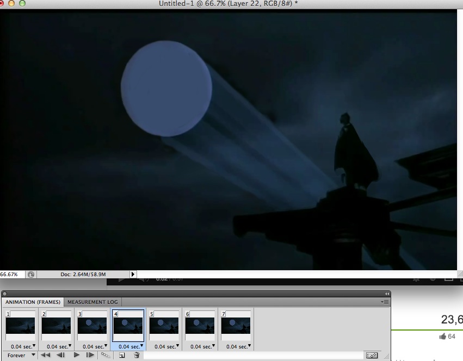Click the 66.67% zoom field
This screenshot has height=361, width=463.
[x=8, y=275]
